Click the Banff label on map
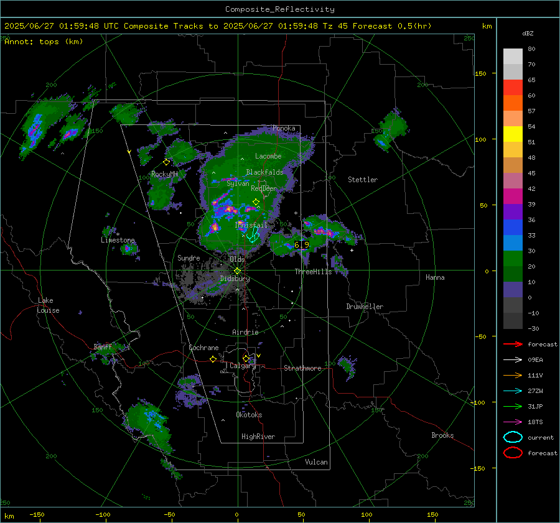 coord(103,346)
